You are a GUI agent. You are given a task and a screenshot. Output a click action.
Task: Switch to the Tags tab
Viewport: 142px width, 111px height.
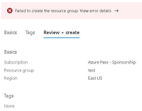pyautogui.click(x=30, y=32)
